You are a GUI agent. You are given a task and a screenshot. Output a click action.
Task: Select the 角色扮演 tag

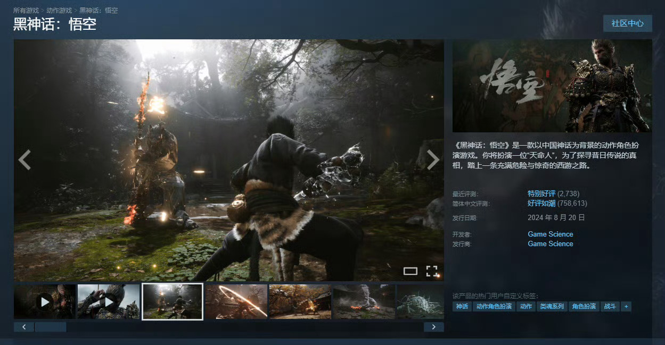(584, 306)
